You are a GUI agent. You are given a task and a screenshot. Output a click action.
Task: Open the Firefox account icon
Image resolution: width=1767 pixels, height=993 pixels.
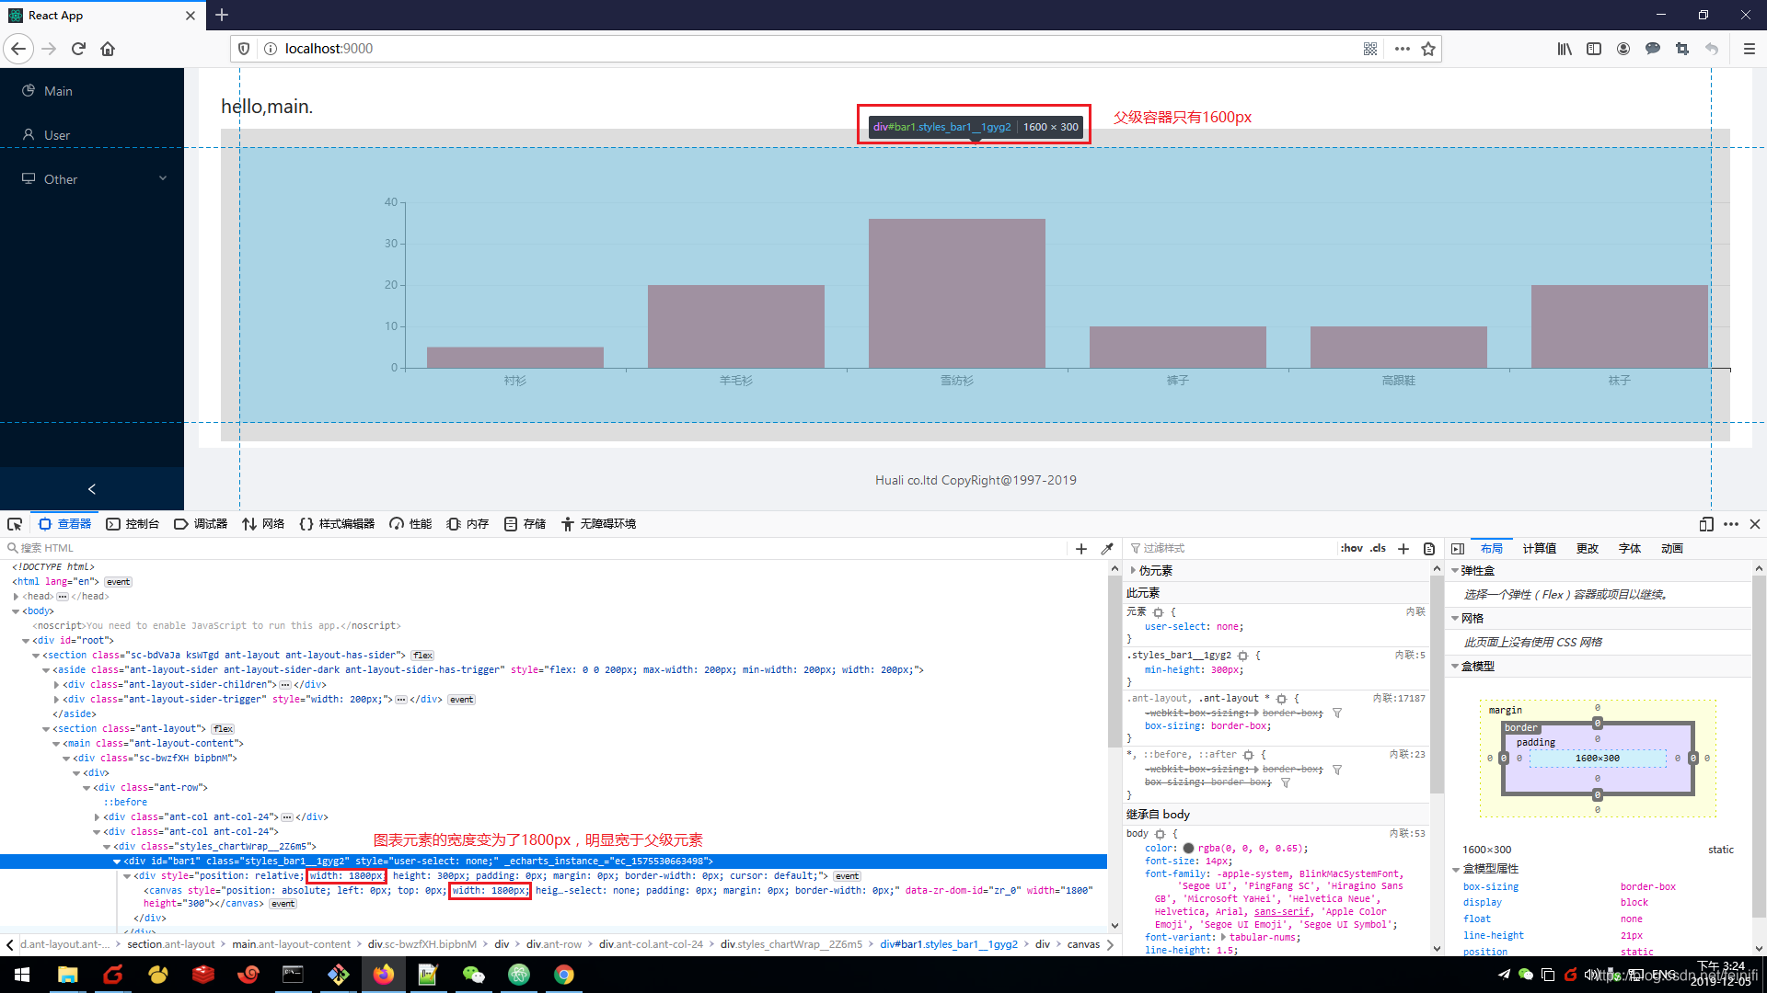(1623, 49)
